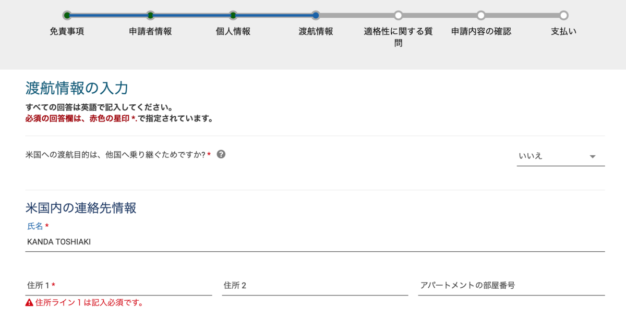Click the blue current-step dot above 渡航情報
Screen dimensions: 626x332
[x=316, y=15]
